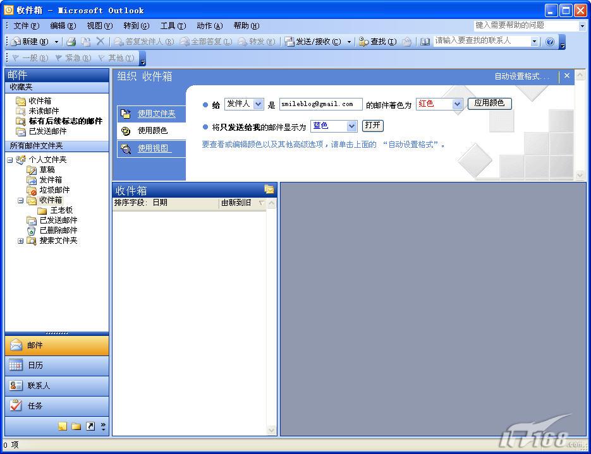Collapse the 个人文件夹 tree node
Image resolution: width=591 pixels, height=454 pixels.
click(10, 160)
